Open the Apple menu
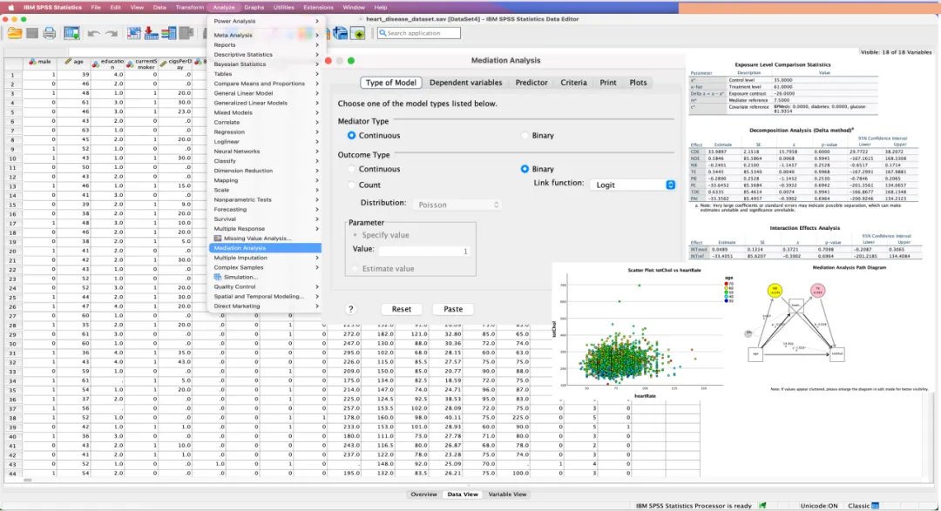The width and height of the screenshot is (941, 511). tap(10, 7)
